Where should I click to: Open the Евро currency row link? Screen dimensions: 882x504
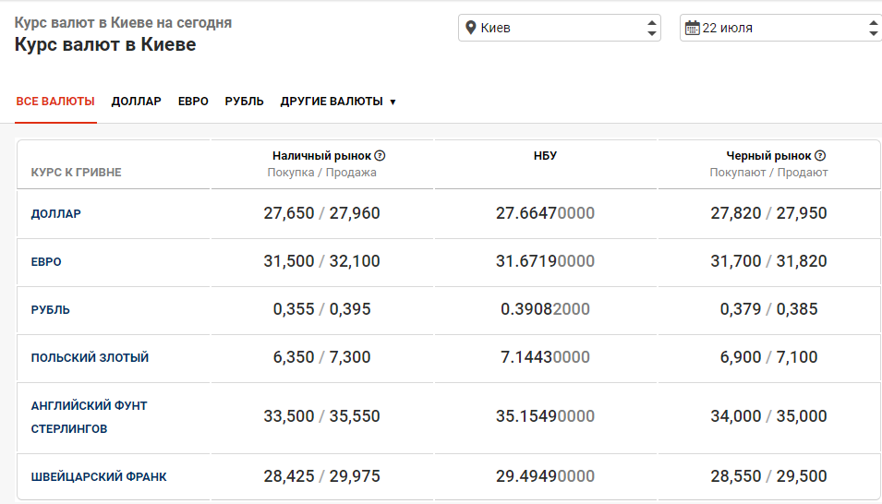pyautogui.click(x=46, y=262)
